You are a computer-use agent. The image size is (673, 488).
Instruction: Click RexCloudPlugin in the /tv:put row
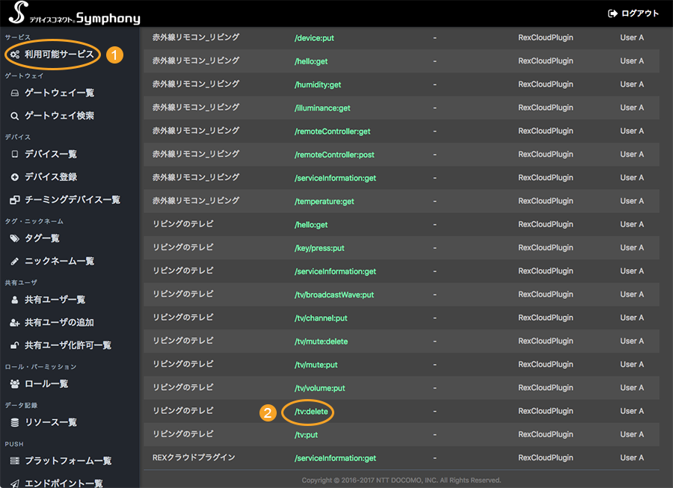tap(546, 434)
